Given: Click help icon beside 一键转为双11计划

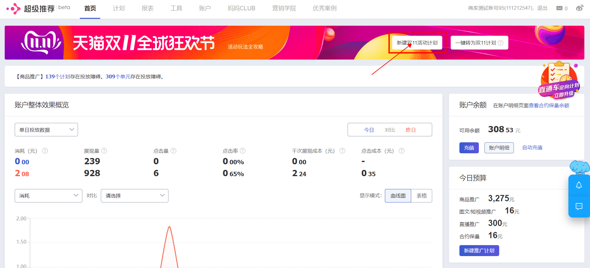Looking at the screenshot, I should click(x=500, y=43).
